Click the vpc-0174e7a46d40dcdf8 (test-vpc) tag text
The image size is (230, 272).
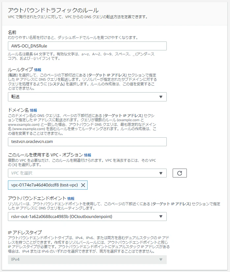click(44, 185)
